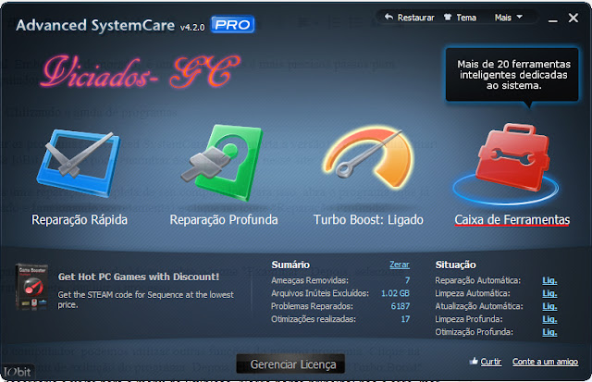This screenshot has width=592, height=382.
Task: Close the Advanced SystemCare window
Action: [x=573, y=18]
